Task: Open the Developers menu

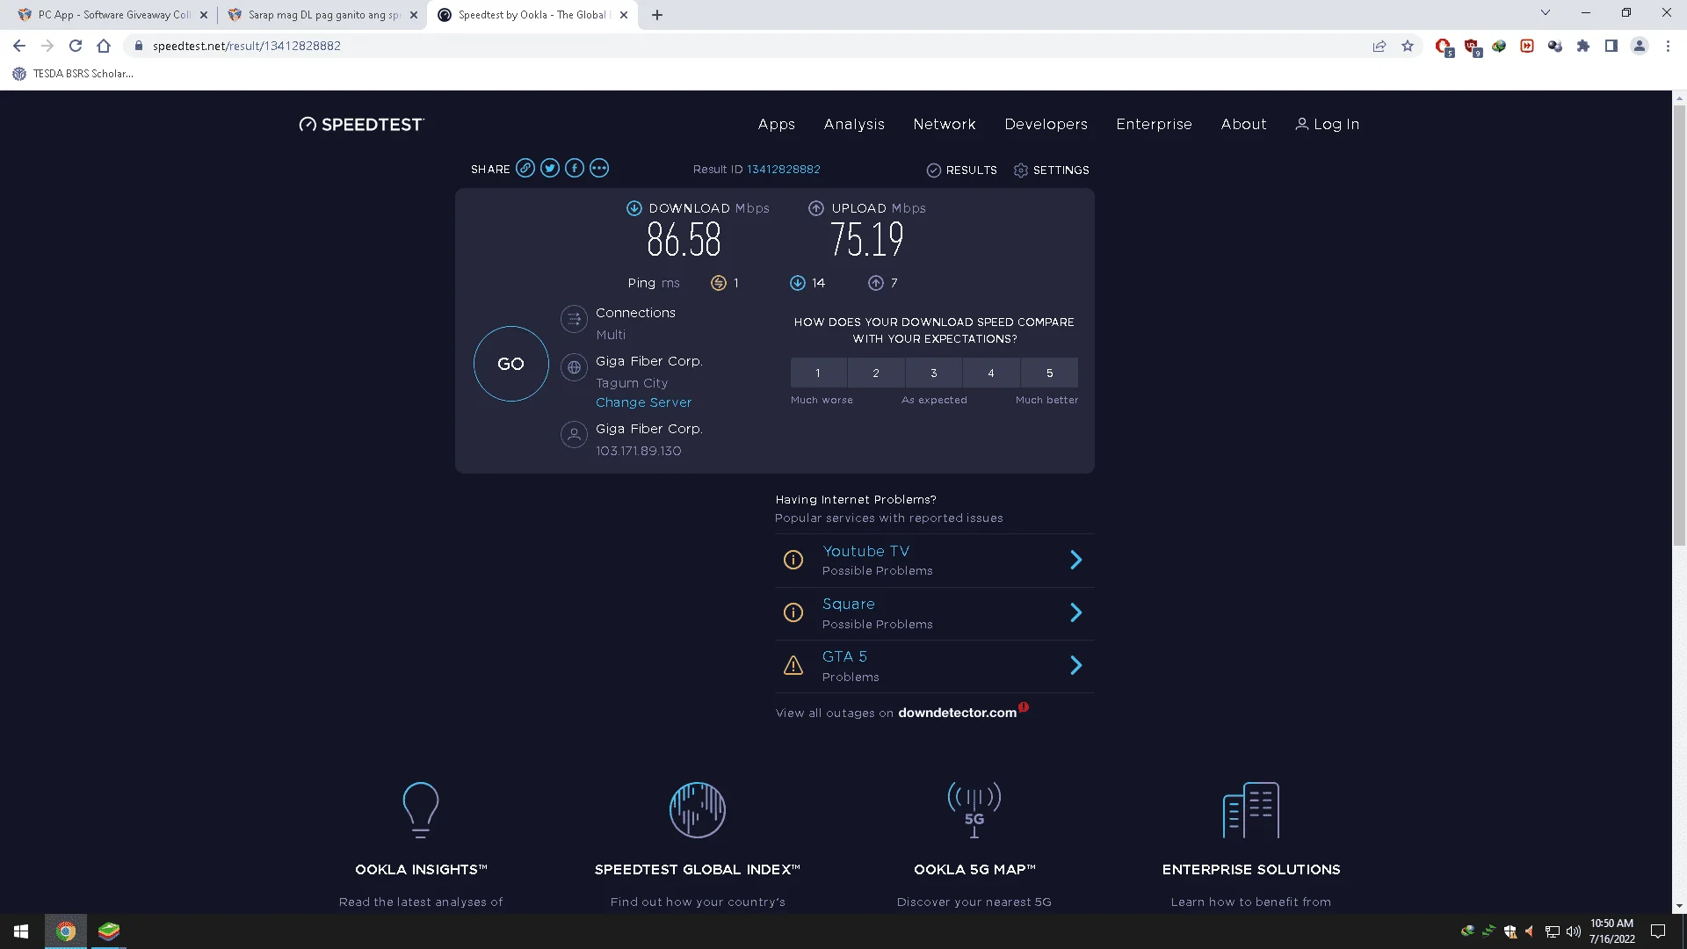Action: click(1046, 125)
